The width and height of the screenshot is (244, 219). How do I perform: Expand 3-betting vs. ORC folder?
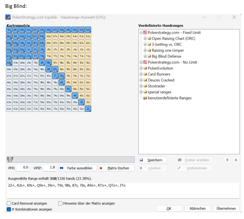click(145, 44)
